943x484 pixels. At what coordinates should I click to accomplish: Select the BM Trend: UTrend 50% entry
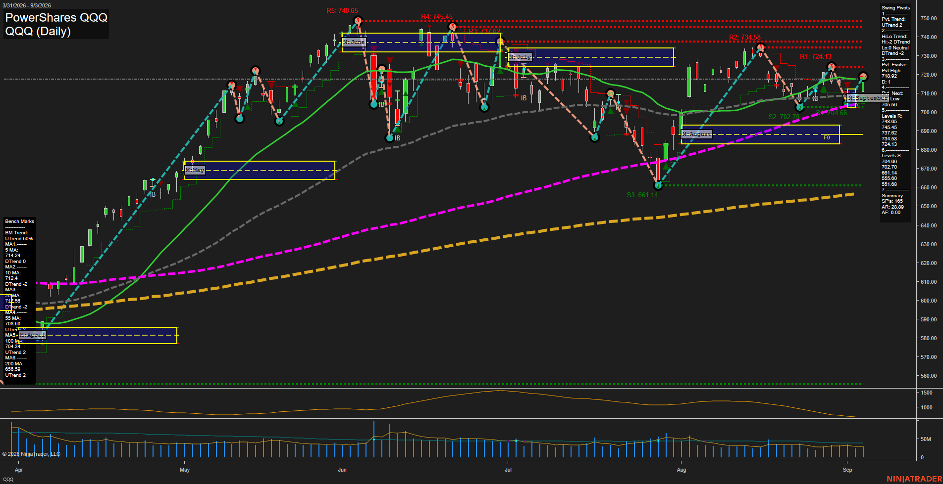point(19,236)
